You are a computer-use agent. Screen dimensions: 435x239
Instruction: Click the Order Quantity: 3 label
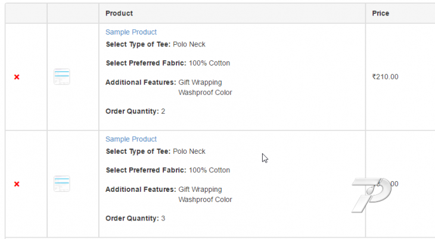coord(135,219)
